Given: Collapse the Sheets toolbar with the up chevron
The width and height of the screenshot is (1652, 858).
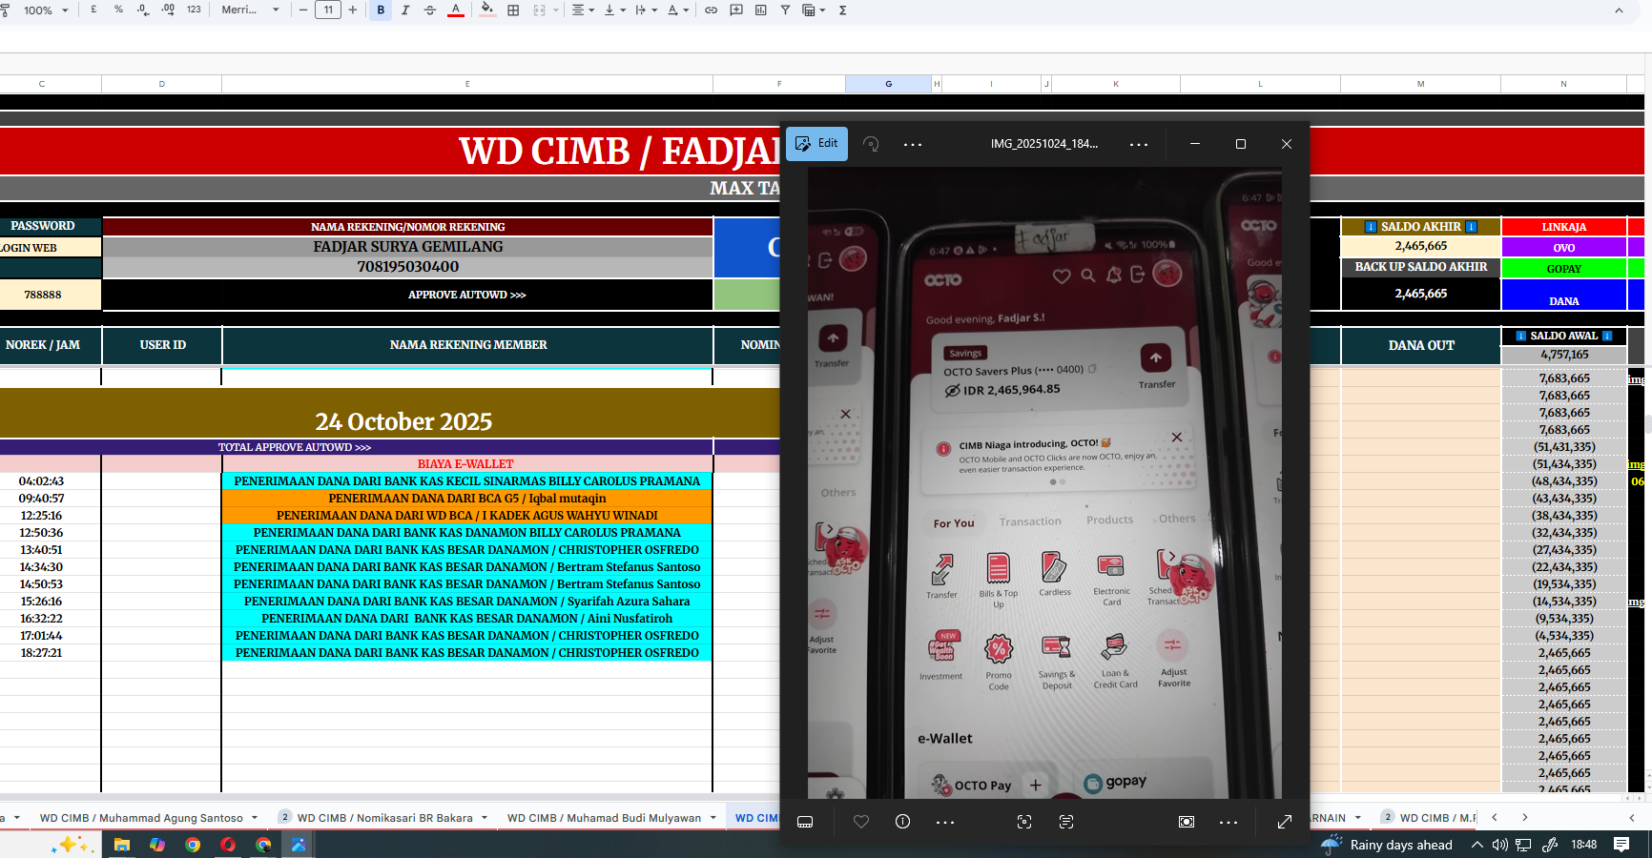Looking at the screenshot, I should [1619, 10].
